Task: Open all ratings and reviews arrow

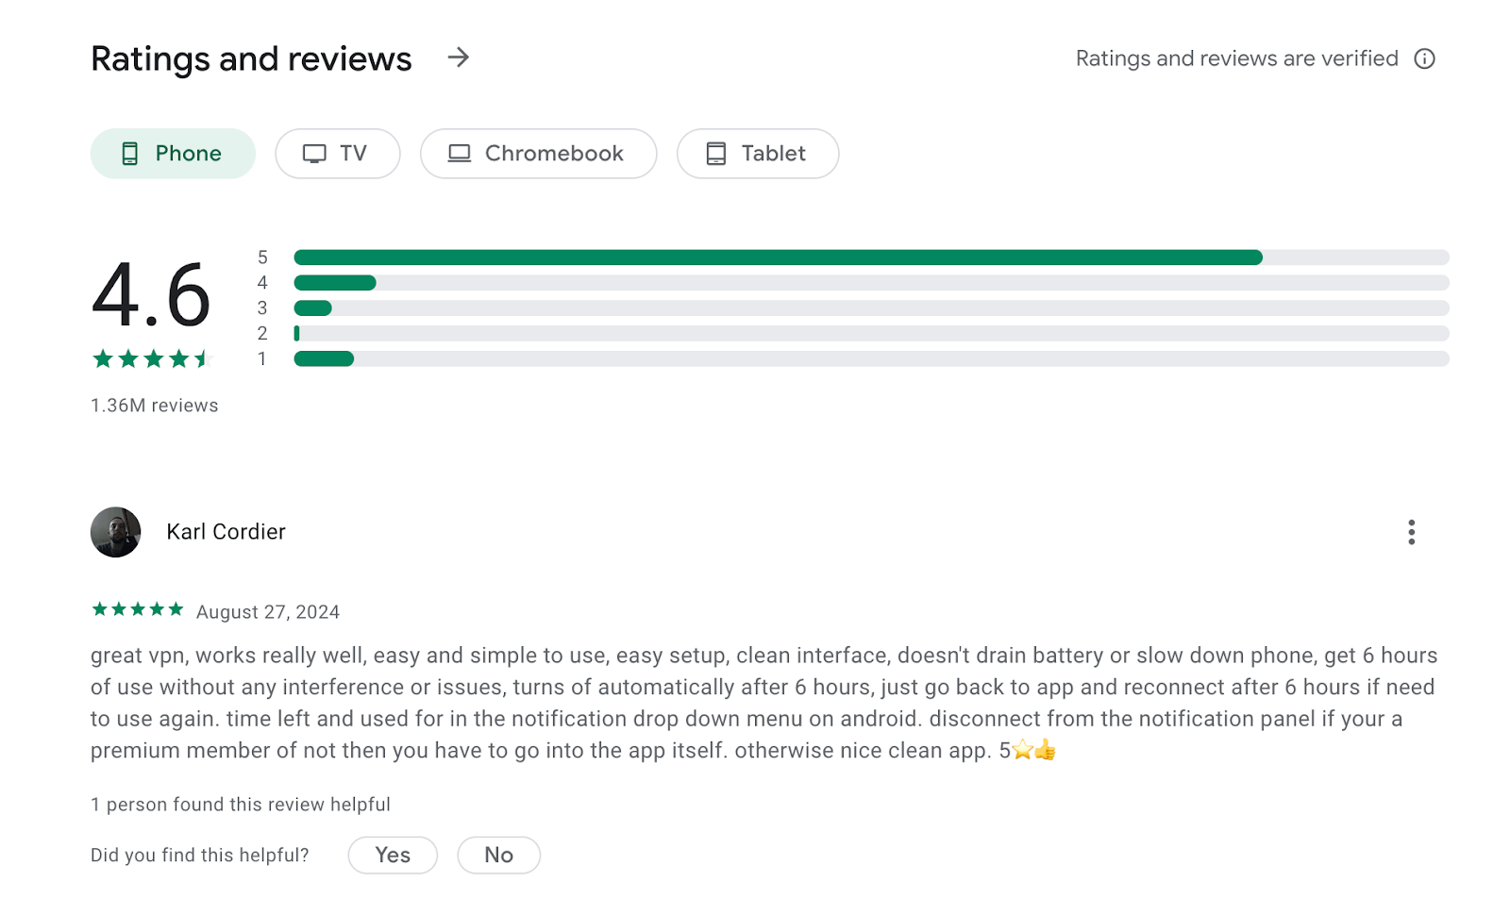Action: (x=459, y=58)
